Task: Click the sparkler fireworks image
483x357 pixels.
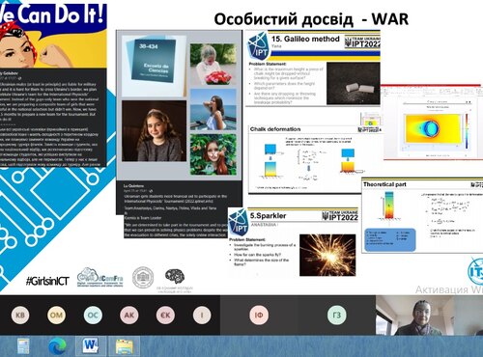Action: 327,255
